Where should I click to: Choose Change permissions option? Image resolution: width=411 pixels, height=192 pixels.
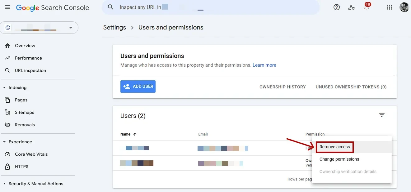(x=339, y=159)
